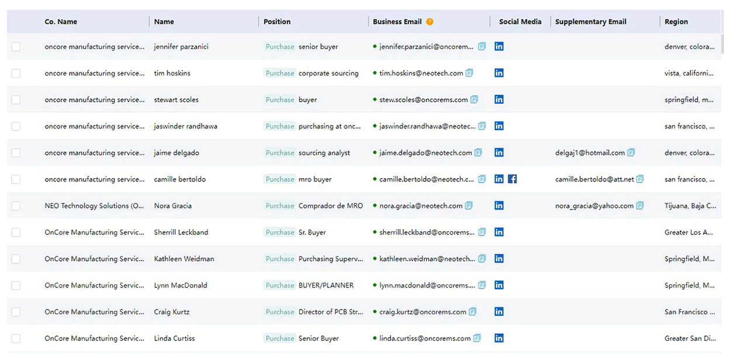The image size is (729, 358).
Task: Click the Region column header
Action: tap(676, 22)
